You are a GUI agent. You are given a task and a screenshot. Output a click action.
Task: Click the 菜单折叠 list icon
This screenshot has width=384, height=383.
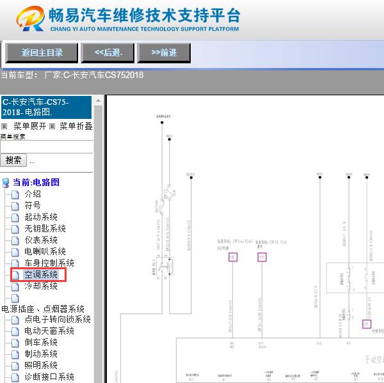tap(52, 127)
